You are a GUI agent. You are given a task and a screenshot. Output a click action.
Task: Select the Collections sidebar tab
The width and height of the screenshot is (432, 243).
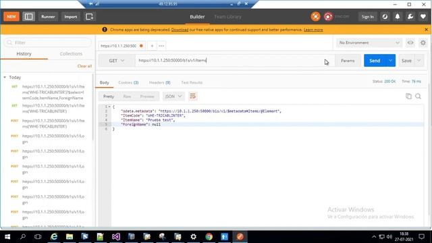pos(71,54)
